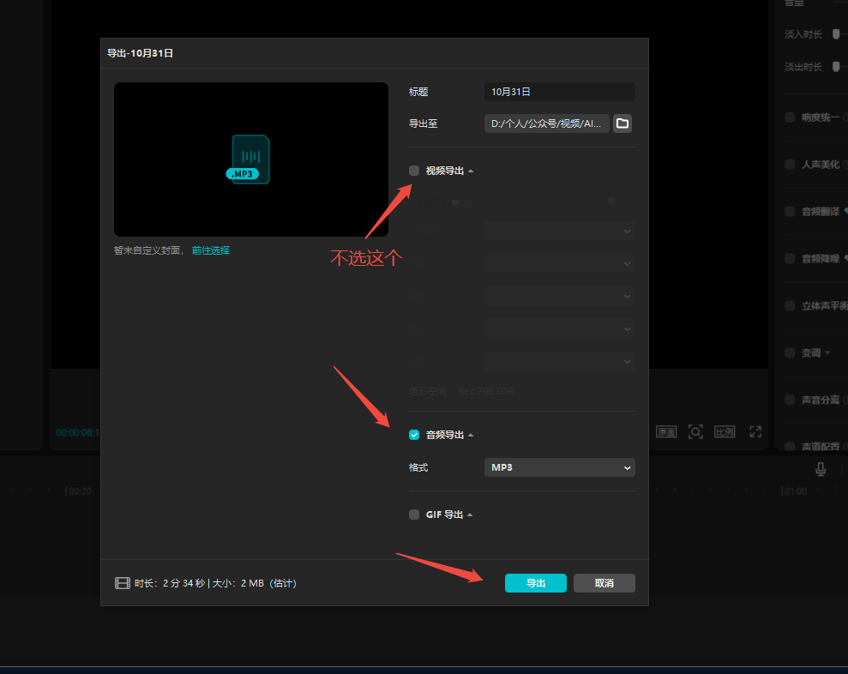Tick the GIF 导出 checkbox
848x674 pixels.
tap(414, 515)
